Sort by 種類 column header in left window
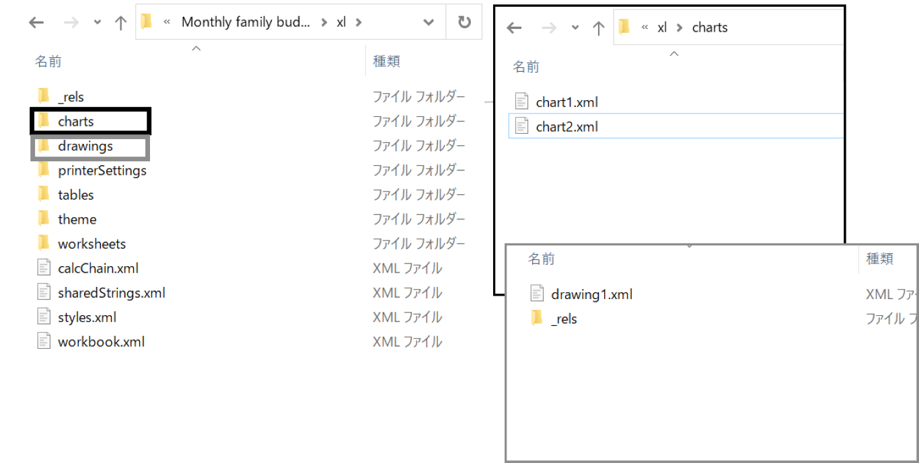Screen dimensions: 919x463 click(387, 61)
